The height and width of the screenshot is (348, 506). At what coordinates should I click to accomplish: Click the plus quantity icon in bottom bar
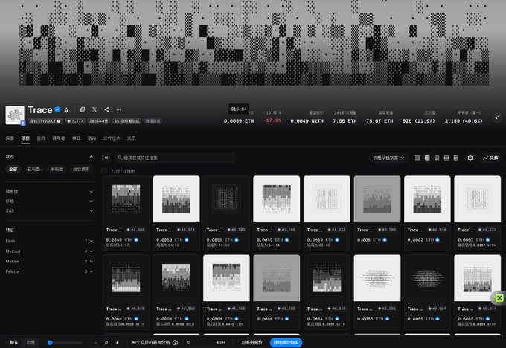click(117, 343)
